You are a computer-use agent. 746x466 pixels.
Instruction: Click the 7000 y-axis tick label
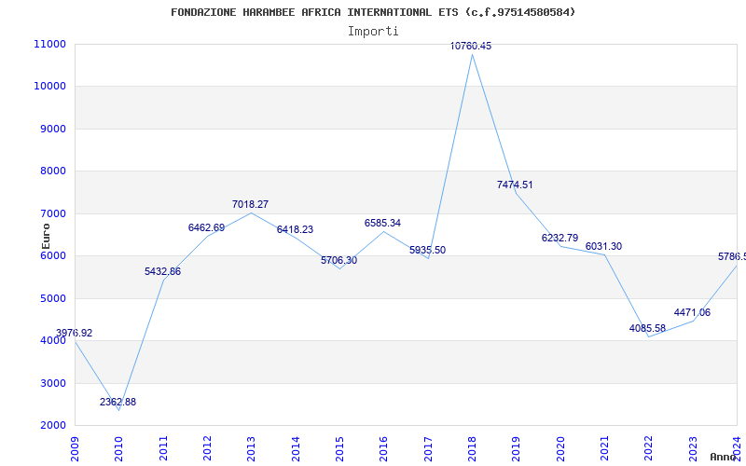[52, 213]
